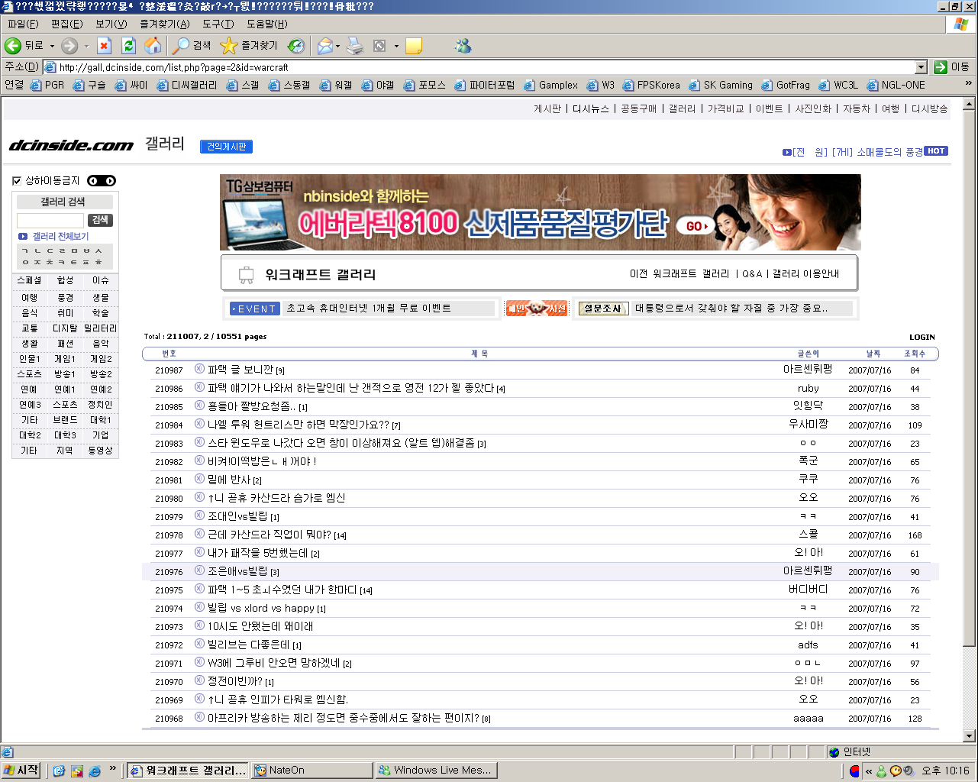Stop page loading with the red X icon
This screenshot has width=978, height=782.
tap(105, 46)
